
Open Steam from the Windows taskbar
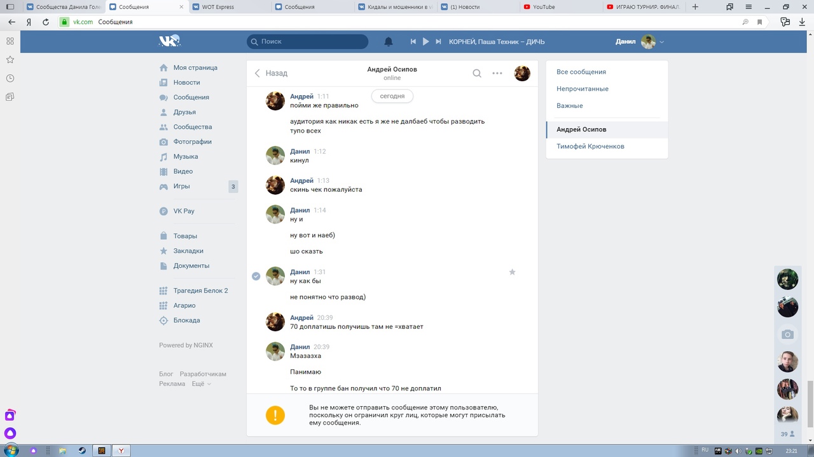click(x=82, y=451)
